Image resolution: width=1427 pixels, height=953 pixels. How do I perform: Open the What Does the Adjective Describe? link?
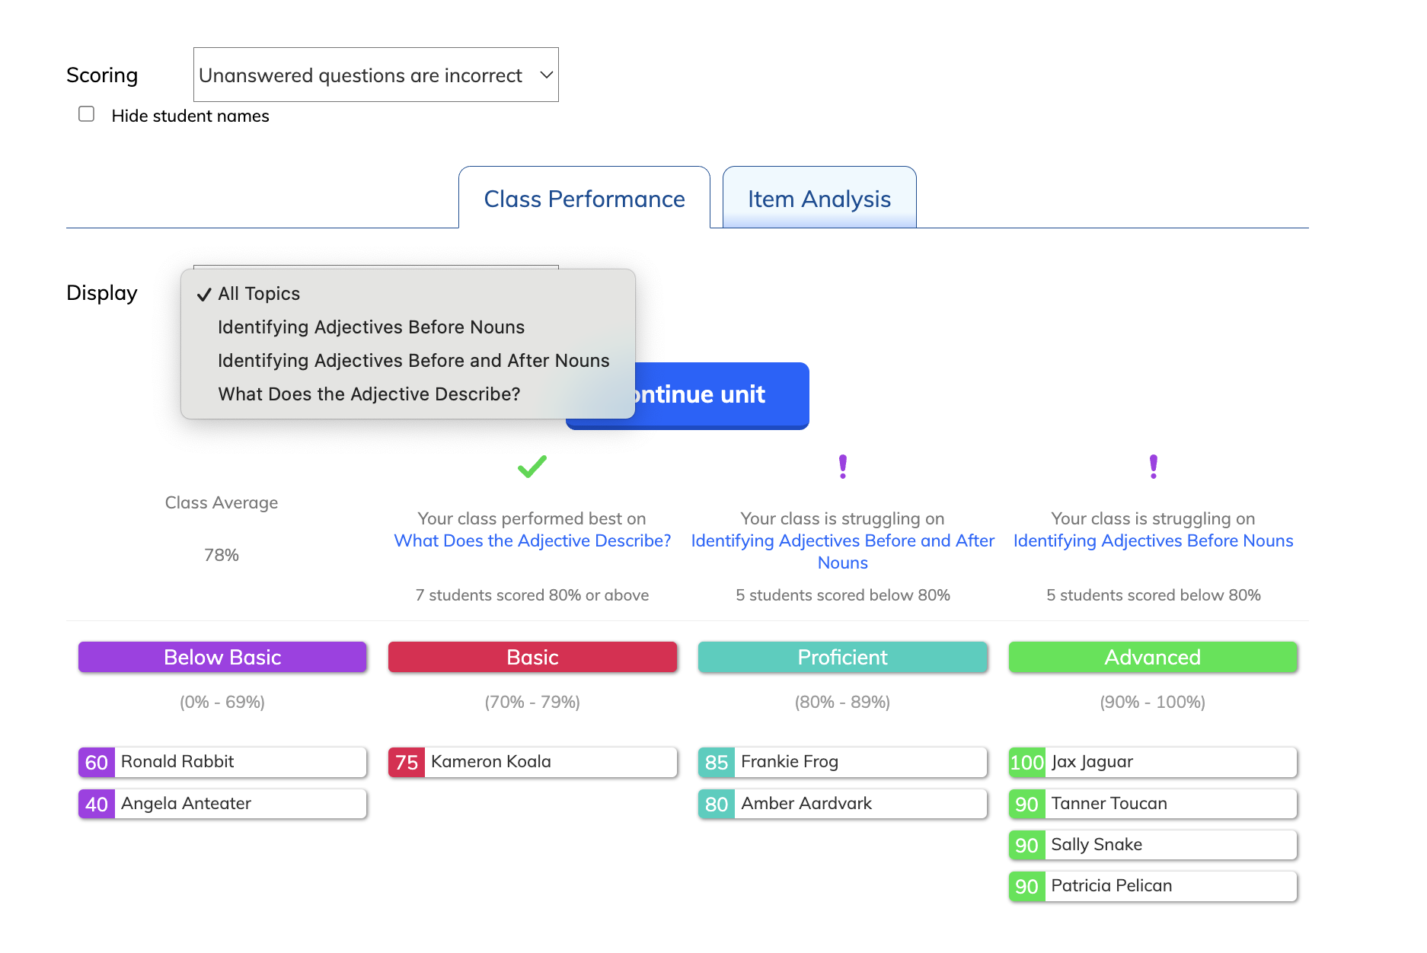(532, 540)
